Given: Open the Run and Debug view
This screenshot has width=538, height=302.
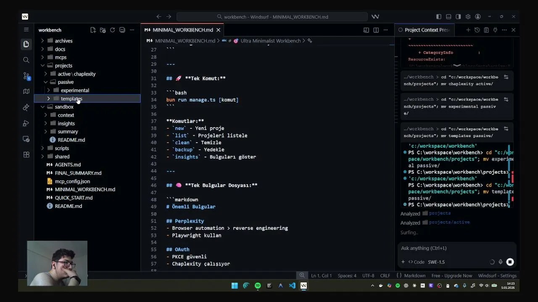Looking at the screenshot, I should click(26, 123).
